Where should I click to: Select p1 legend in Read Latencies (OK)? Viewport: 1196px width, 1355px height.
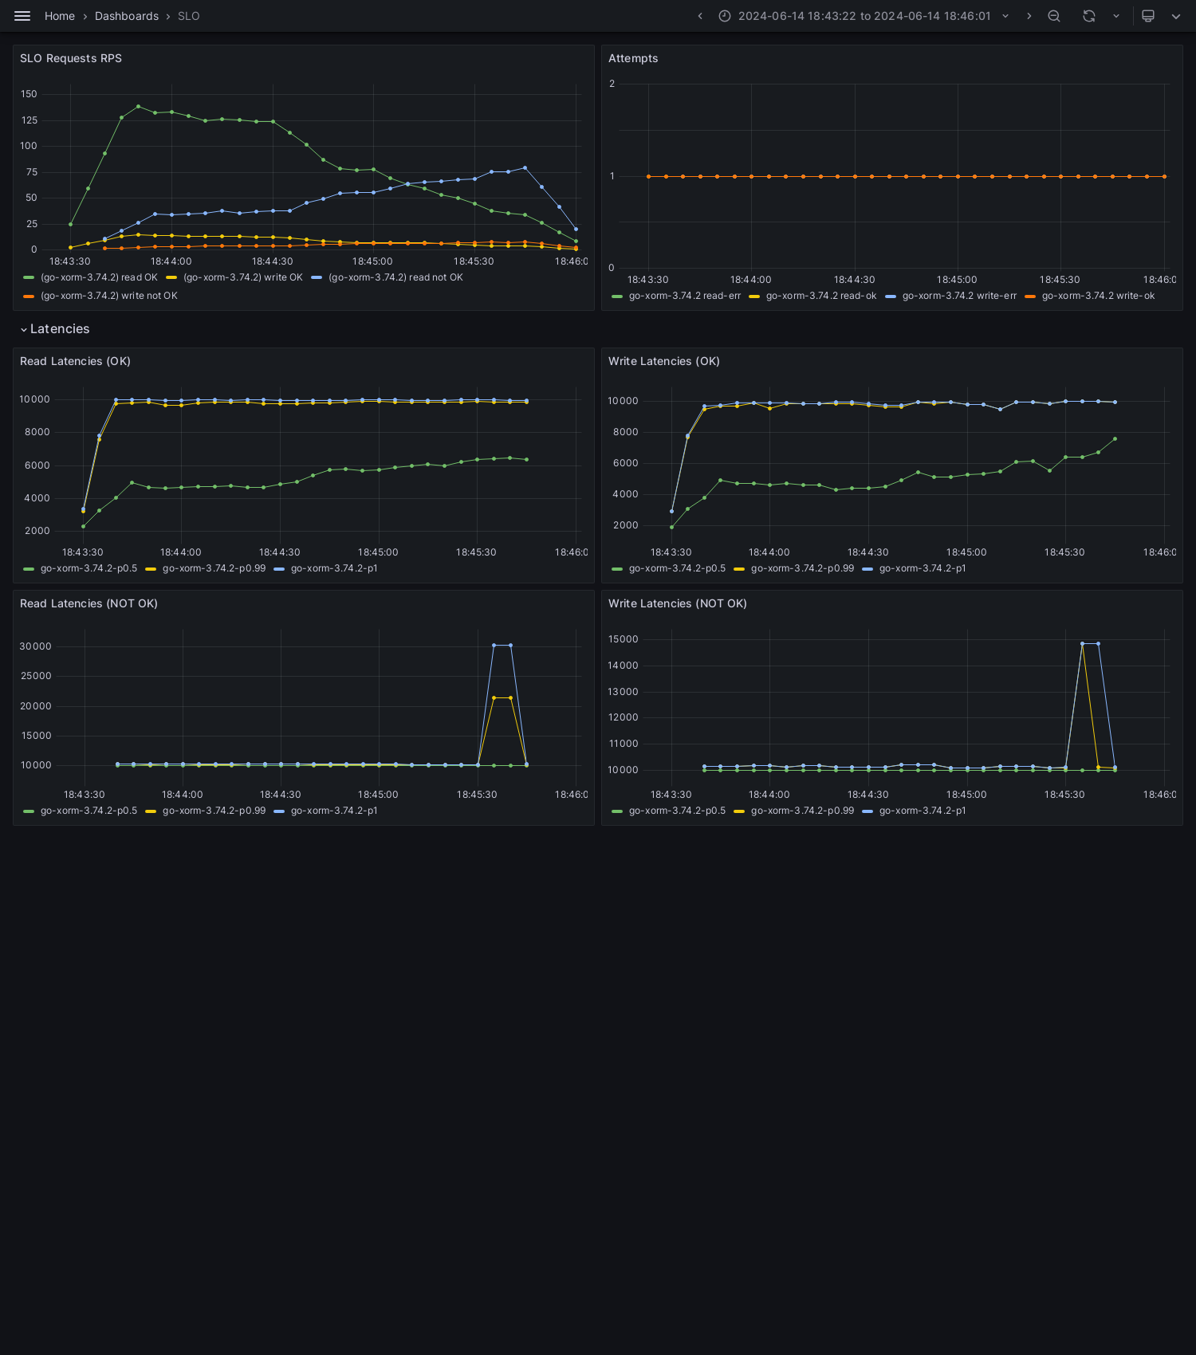click(x=334, y=568)
